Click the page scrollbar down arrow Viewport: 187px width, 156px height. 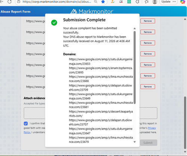(x=185, y=152)
